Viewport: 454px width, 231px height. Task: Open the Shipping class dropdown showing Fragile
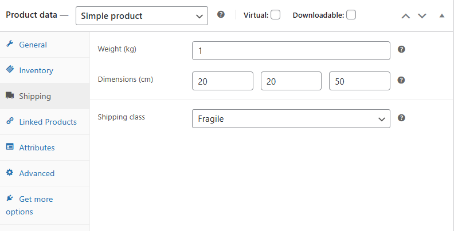point(291,118)
